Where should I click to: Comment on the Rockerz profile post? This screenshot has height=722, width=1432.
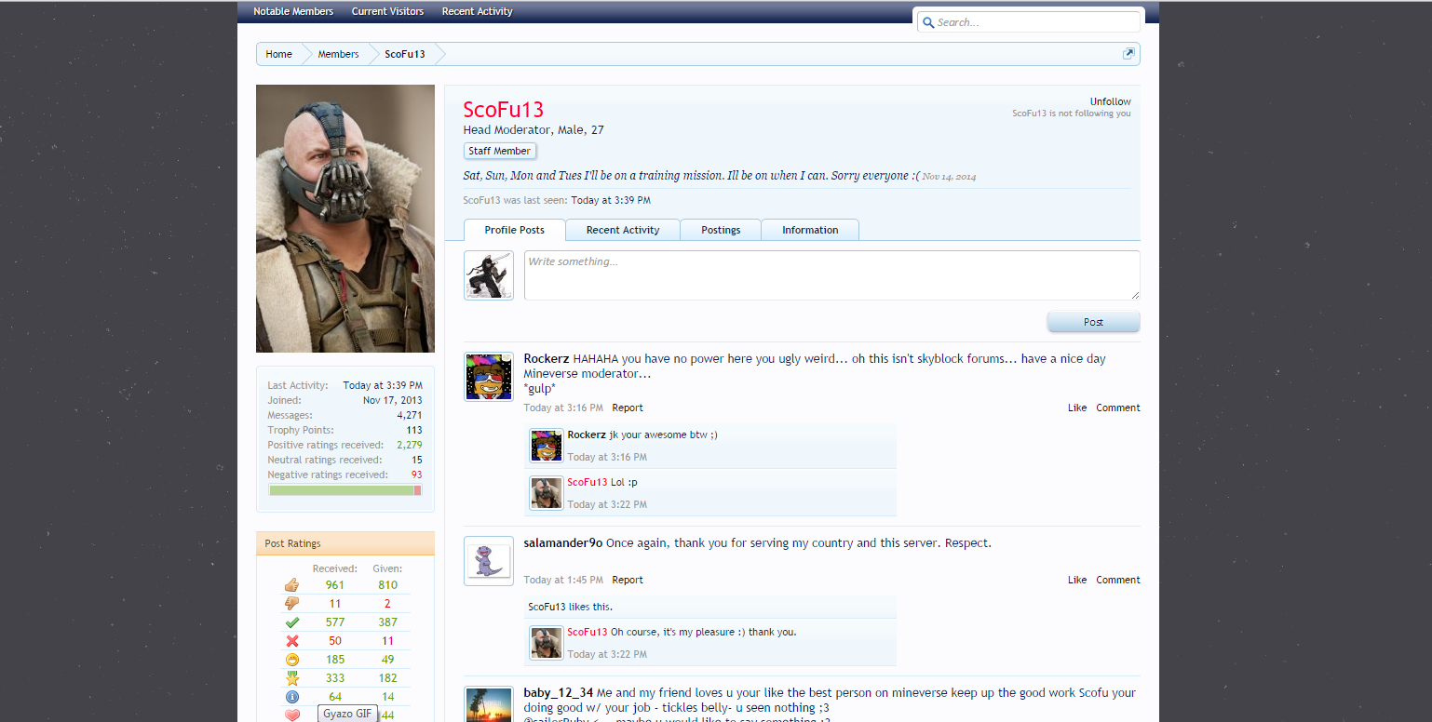1118,408
